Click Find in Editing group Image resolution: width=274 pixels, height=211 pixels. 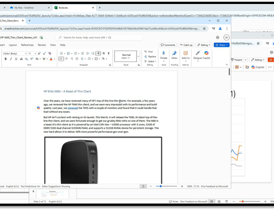[148, 51]
